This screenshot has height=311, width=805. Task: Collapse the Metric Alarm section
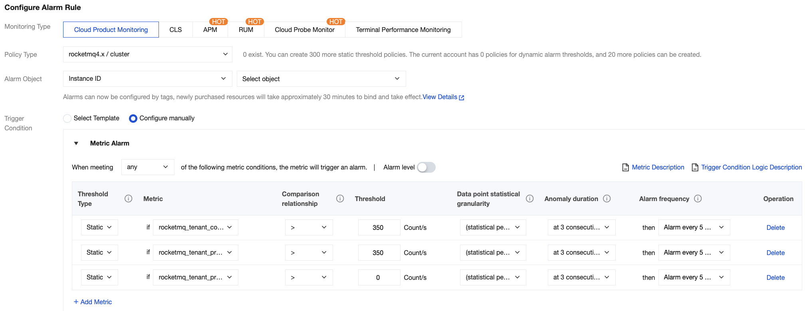click(76, 144)
